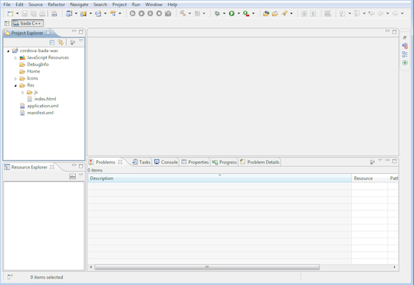This screenshot has height=285, width=414.
Task: Click the Build hammer toolbar icon
Action: coord(182,13)
